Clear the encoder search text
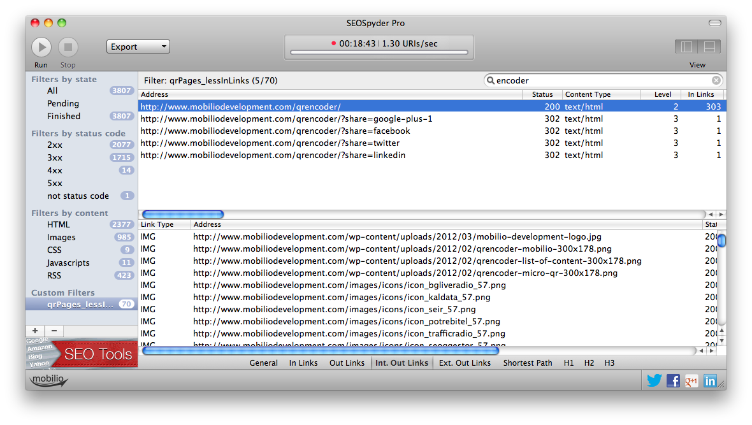Viewport: 752px width, 425px height. pyautogui.click(x=716, y=80)
